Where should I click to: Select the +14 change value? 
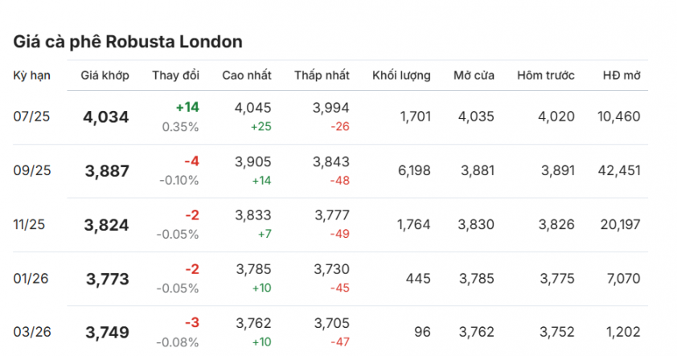tap(187, 107)
